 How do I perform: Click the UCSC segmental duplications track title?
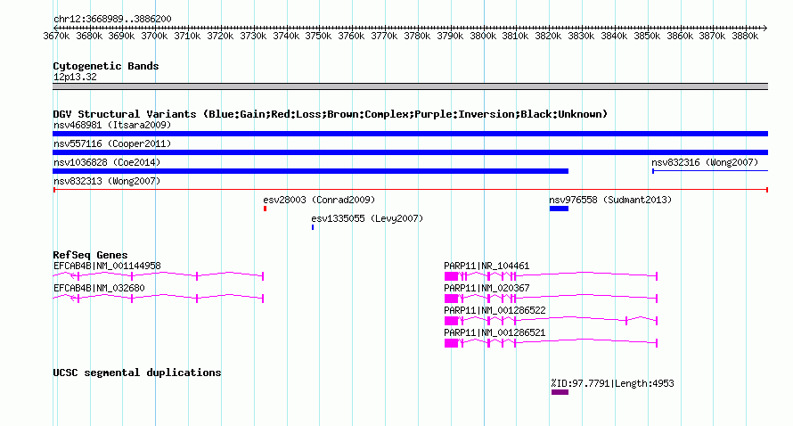tap(137, 373)
